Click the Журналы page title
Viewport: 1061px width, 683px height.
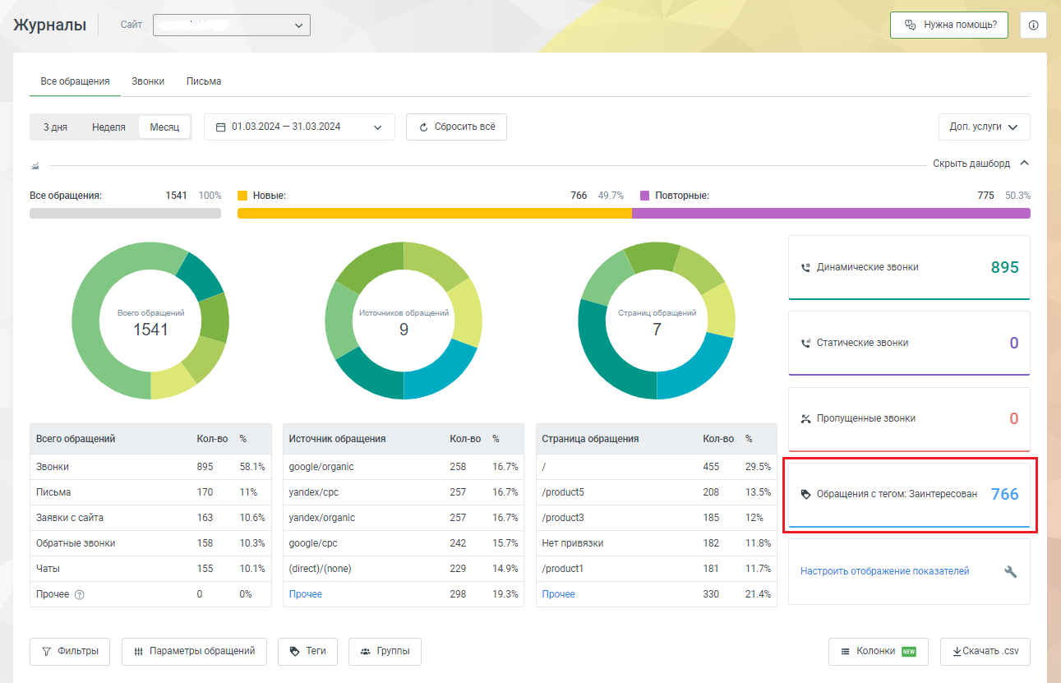[50, 25]
